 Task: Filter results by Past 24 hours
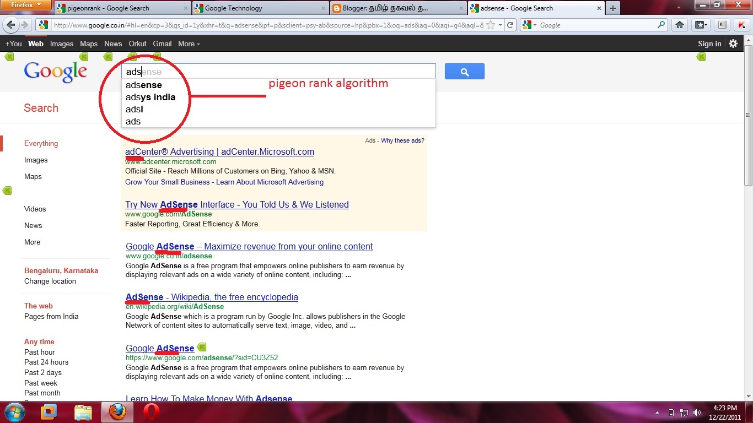coord(46,362)
